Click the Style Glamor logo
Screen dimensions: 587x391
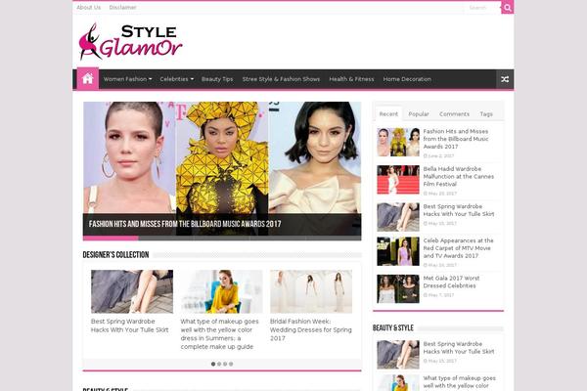(130, 41)
